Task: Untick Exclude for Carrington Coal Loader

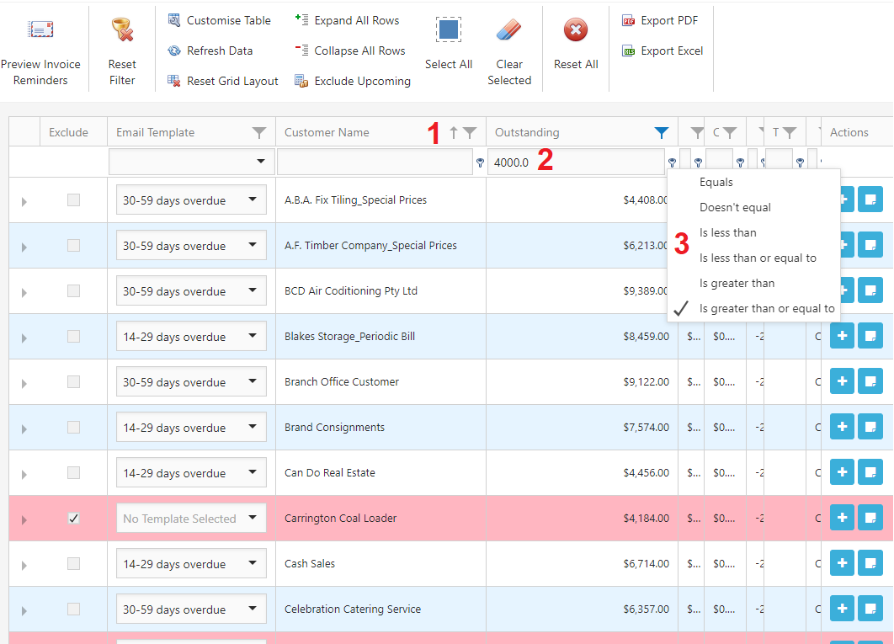Action: [73, 518]
